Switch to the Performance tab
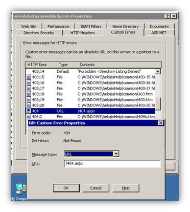Image resolution: width=190 pixels, height=212 pixels. (58, 27)
